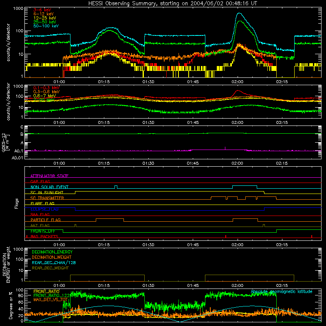Click the 'C' tick label on GOES axis
The height and width of the screenshot is (326, 326).
22,127
